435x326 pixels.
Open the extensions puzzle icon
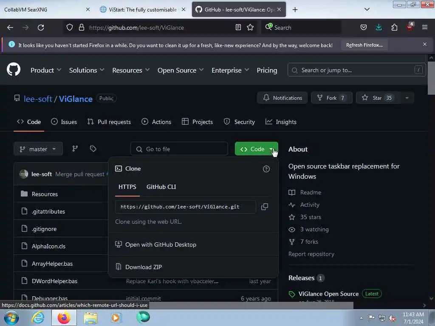pos(394,28)
